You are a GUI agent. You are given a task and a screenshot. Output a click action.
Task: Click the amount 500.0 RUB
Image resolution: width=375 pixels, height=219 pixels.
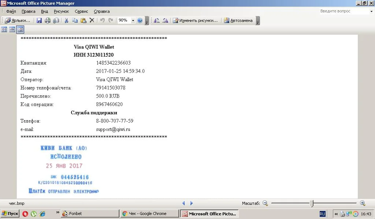click(108, 96)
